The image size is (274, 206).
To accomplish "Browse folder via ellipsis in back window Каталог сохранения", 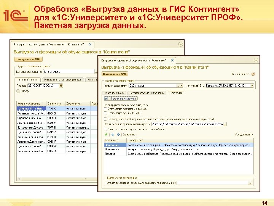I will [96, 72].
